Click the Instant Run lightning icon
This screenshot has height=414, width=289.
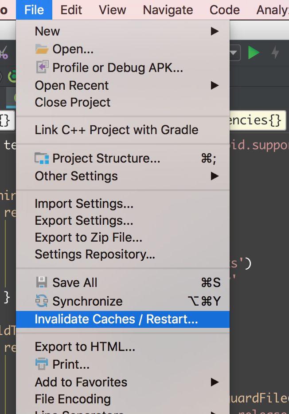pos(275,52)
